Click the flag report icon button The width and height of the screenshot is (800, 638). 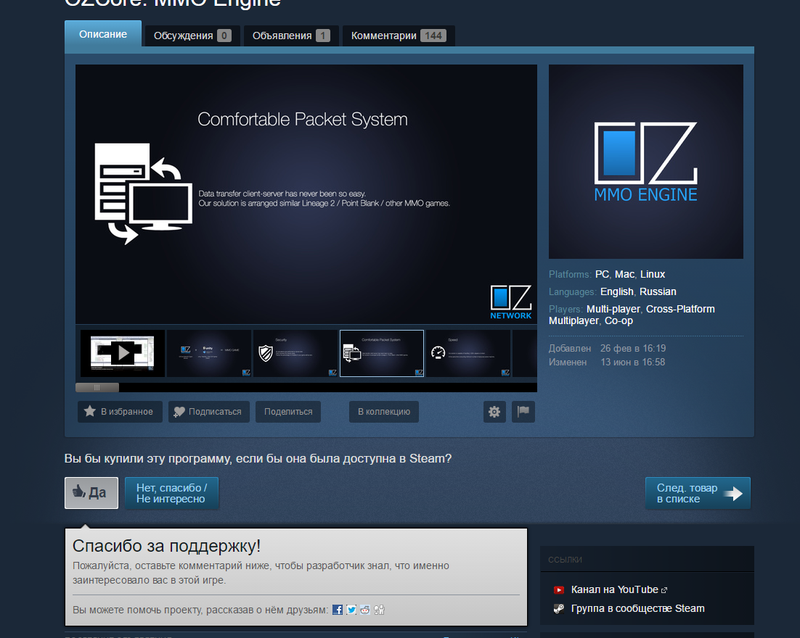(523, 412)
